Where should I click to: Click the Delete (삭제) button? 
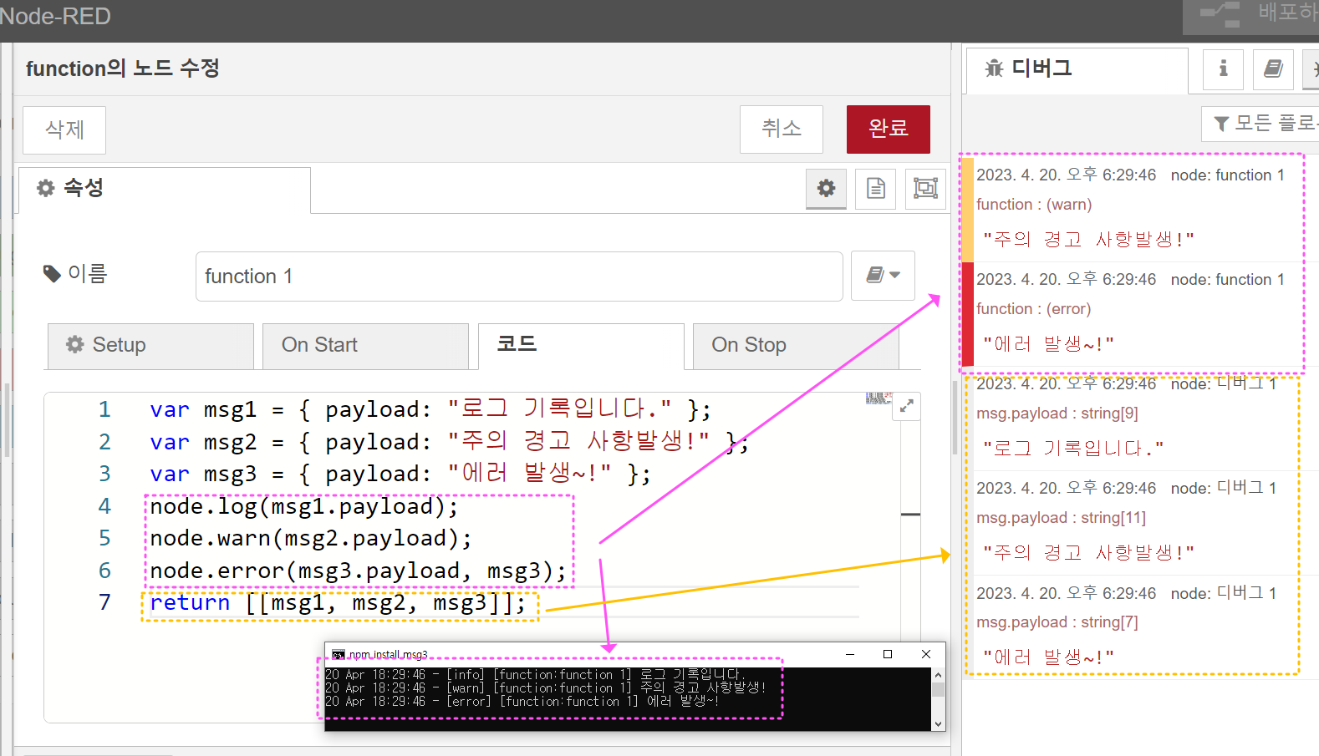tap(64, 129)
